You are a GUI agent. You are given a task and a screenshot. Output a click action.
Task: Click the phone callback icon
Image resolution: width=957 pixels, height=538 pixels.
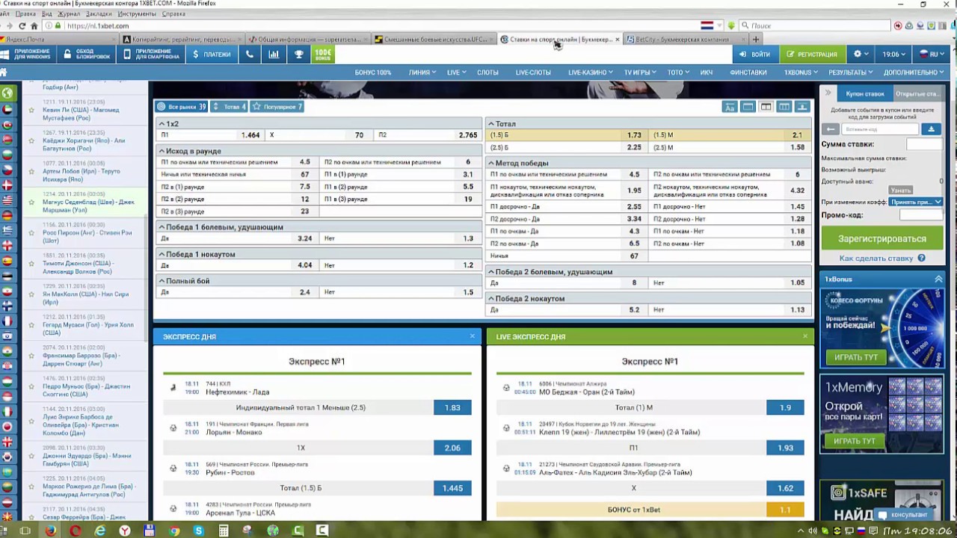coord(250,54)
